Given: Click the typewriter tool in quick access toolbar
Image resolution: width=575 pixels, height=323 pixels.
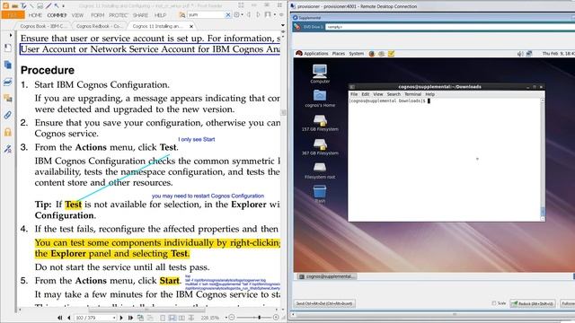Looking at the screenshot, I should click(23, 5).
